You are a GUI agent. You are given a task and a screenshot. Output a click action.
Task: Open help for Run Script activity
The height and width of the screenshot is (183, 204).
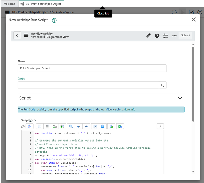54,20
